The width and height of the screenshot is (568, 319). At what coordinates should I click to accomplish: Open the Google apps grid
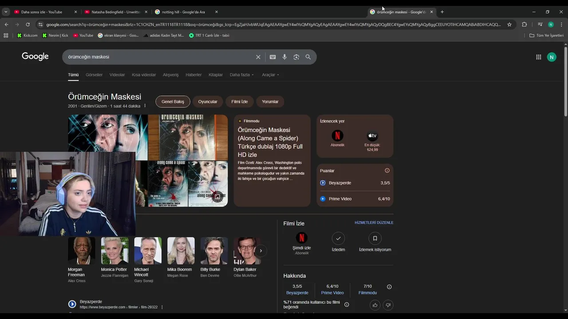538,57
